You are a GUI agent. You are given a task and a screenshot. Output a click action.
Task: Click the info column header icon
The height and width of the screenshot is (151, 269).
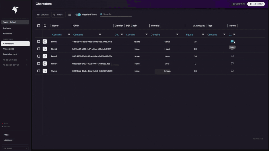45,26
